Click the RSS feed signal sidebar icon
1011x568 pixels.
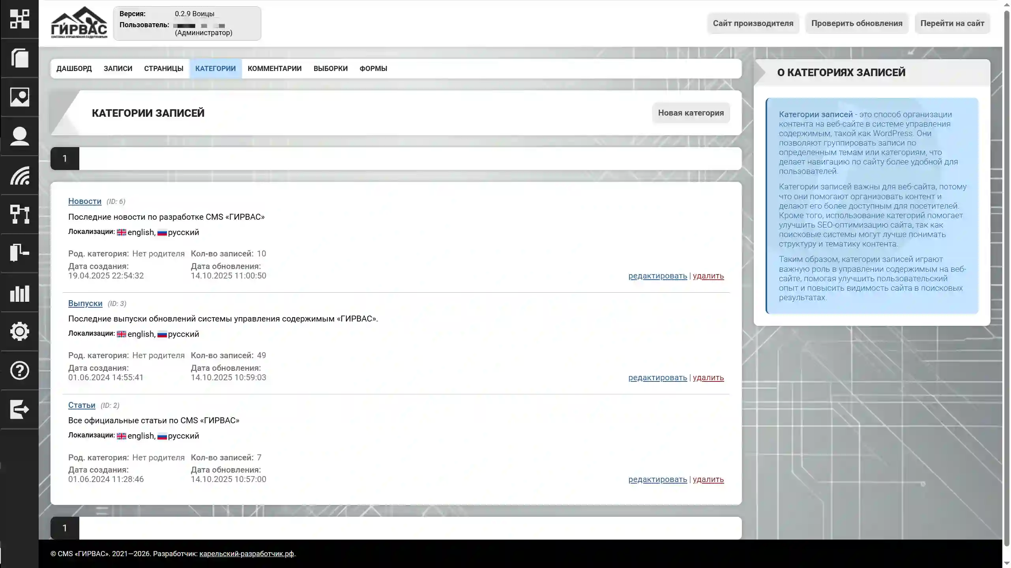click(x=19, y=175)
